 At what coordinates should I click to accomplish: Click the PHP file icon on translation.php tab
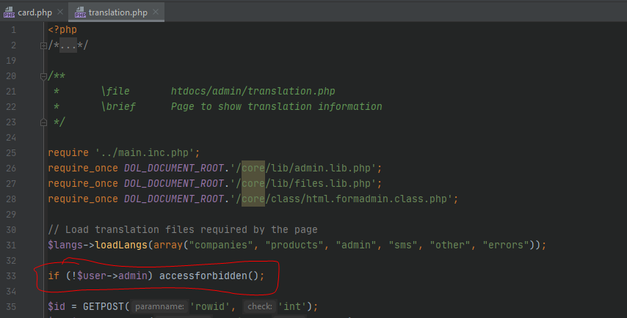coord(79,13)
